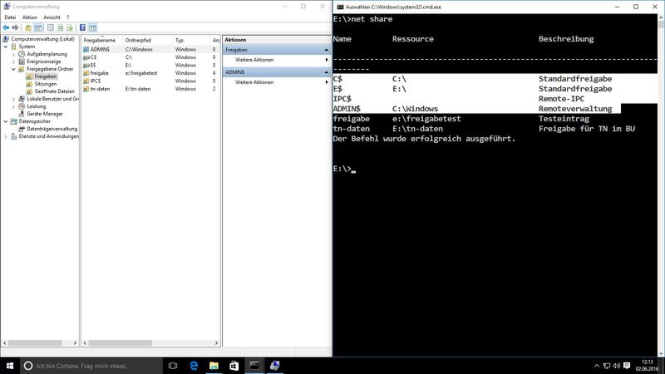
Task: Collapse the System tree node
Action: point(6,47)
